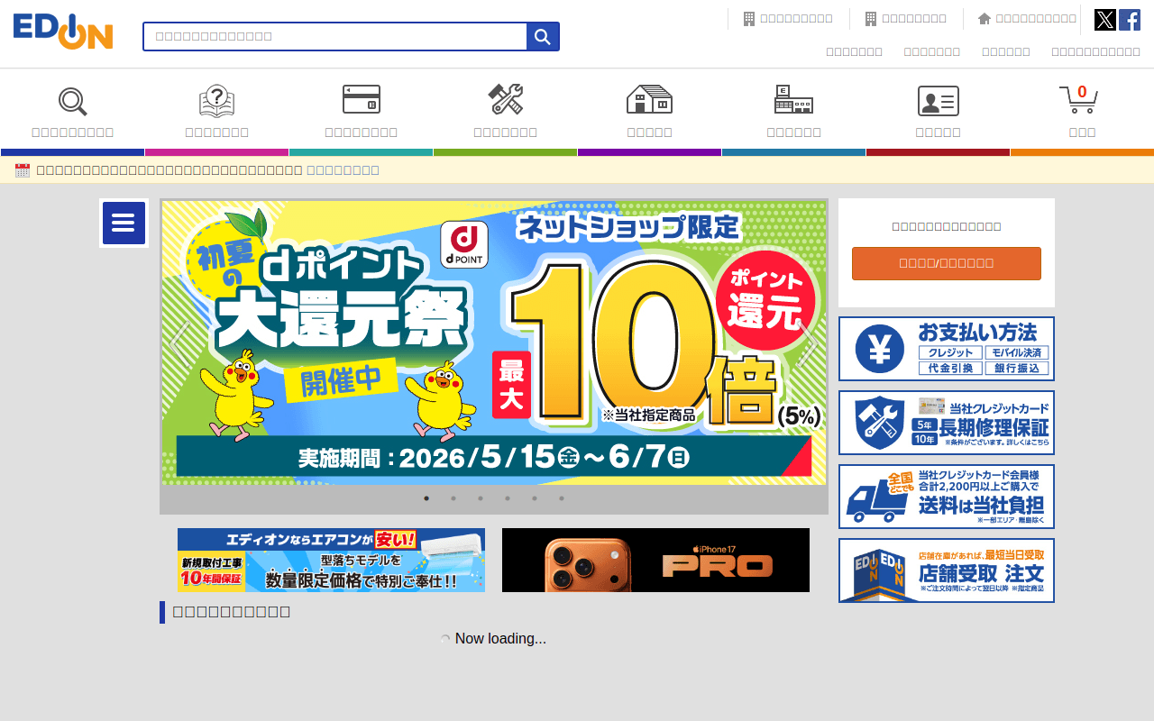
Task: Open the エディオンならエアコン air conditioner banner
Action: tap(331, 560)
